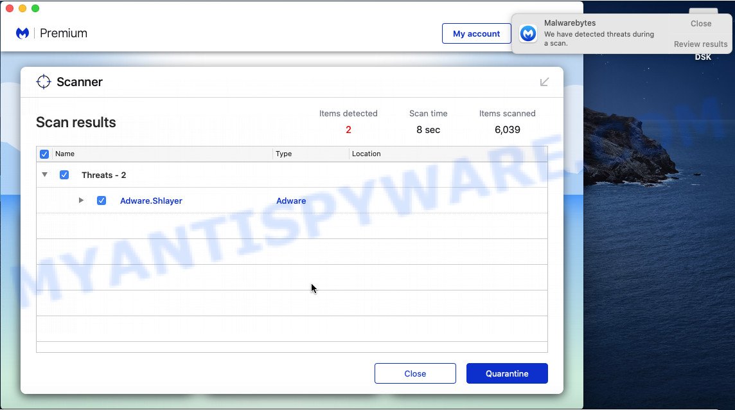Viewport: 735px width, 410px height.
Task: Uncheck the Adware.Shlayer checkbox
Action: click(x=102, y=201)
